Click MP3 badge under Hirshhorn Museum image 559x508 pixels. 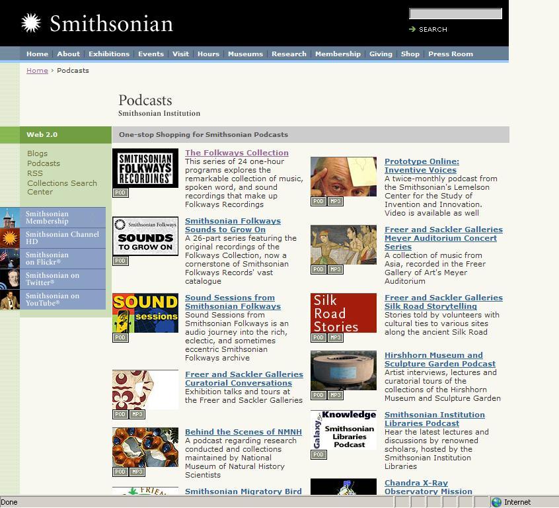point(336,396)
